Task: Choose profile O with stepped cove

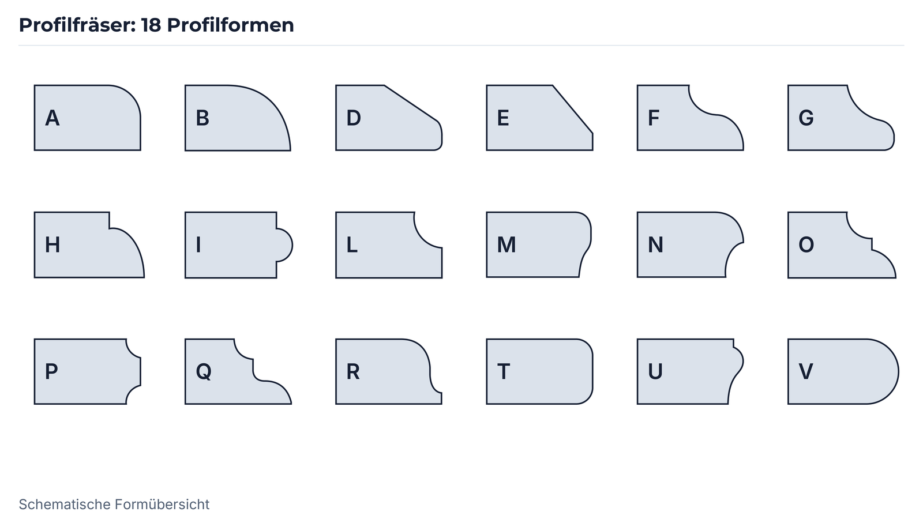Action: [842, 244]
